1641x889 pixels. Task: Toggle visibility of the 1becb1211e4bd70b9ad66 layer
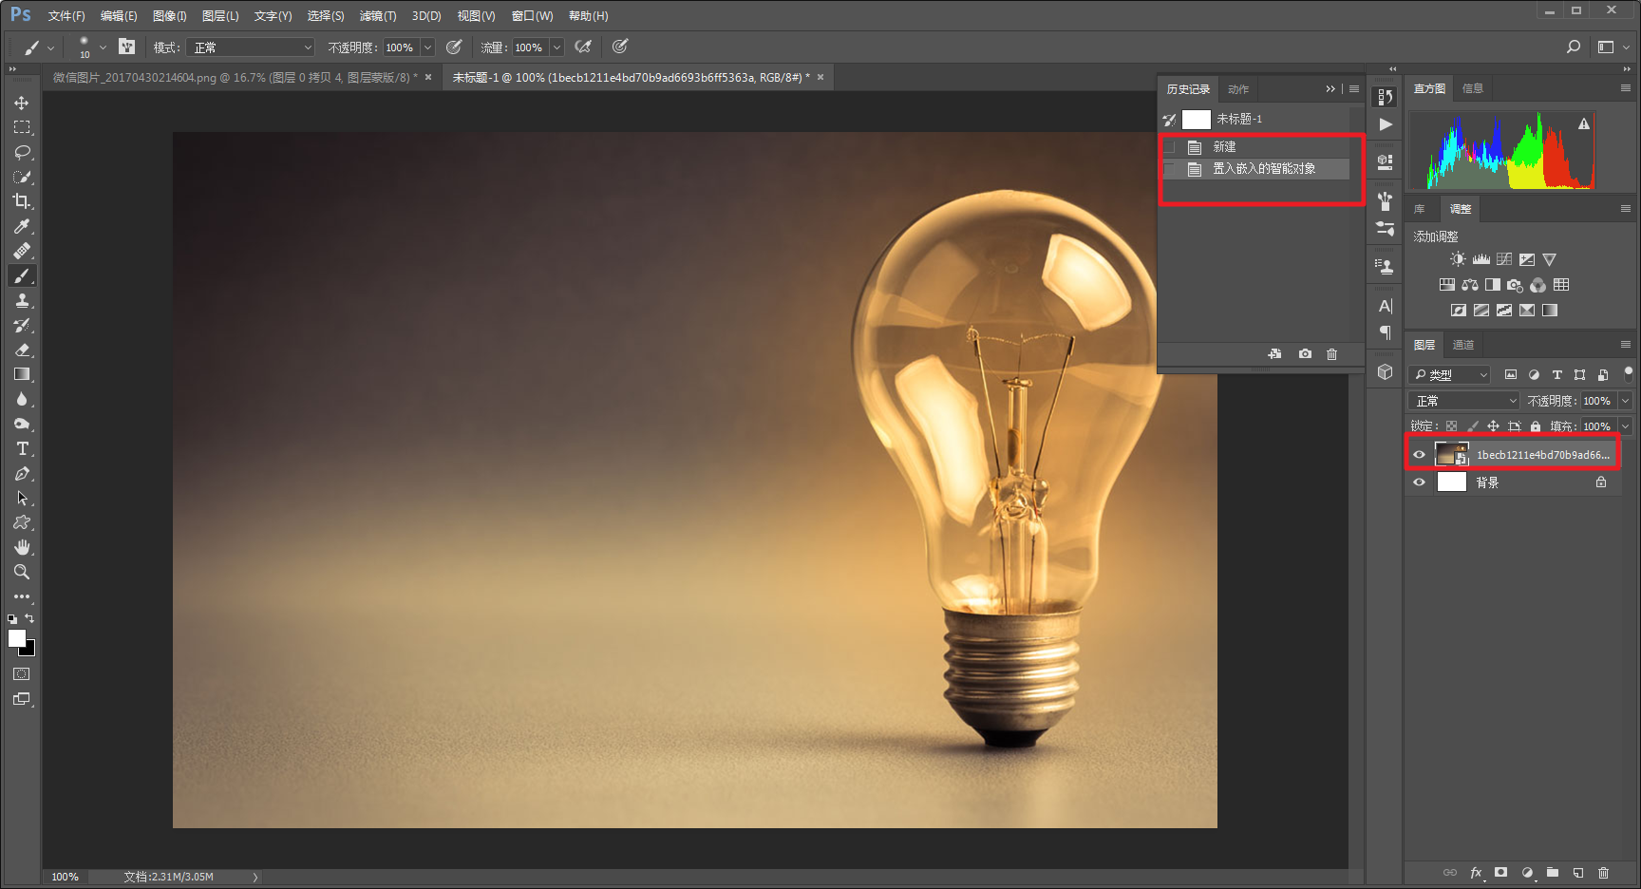tap(1419, 455)
